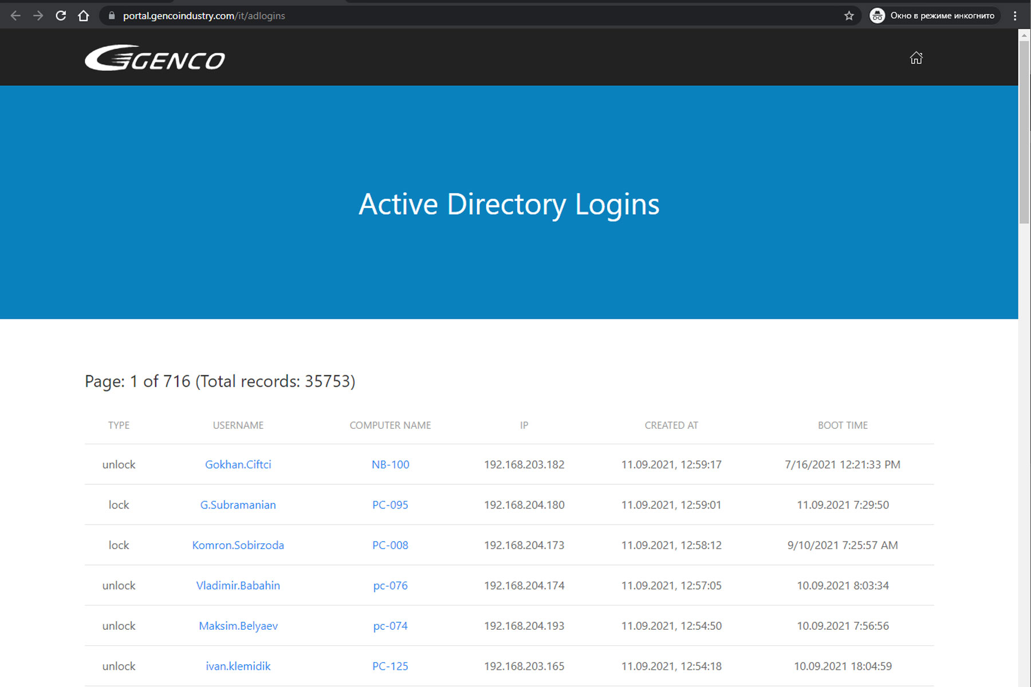Viewport: 1031px width, 687px height.
Task: Open computer link PC-095
Action: click(x=390, y=505)
